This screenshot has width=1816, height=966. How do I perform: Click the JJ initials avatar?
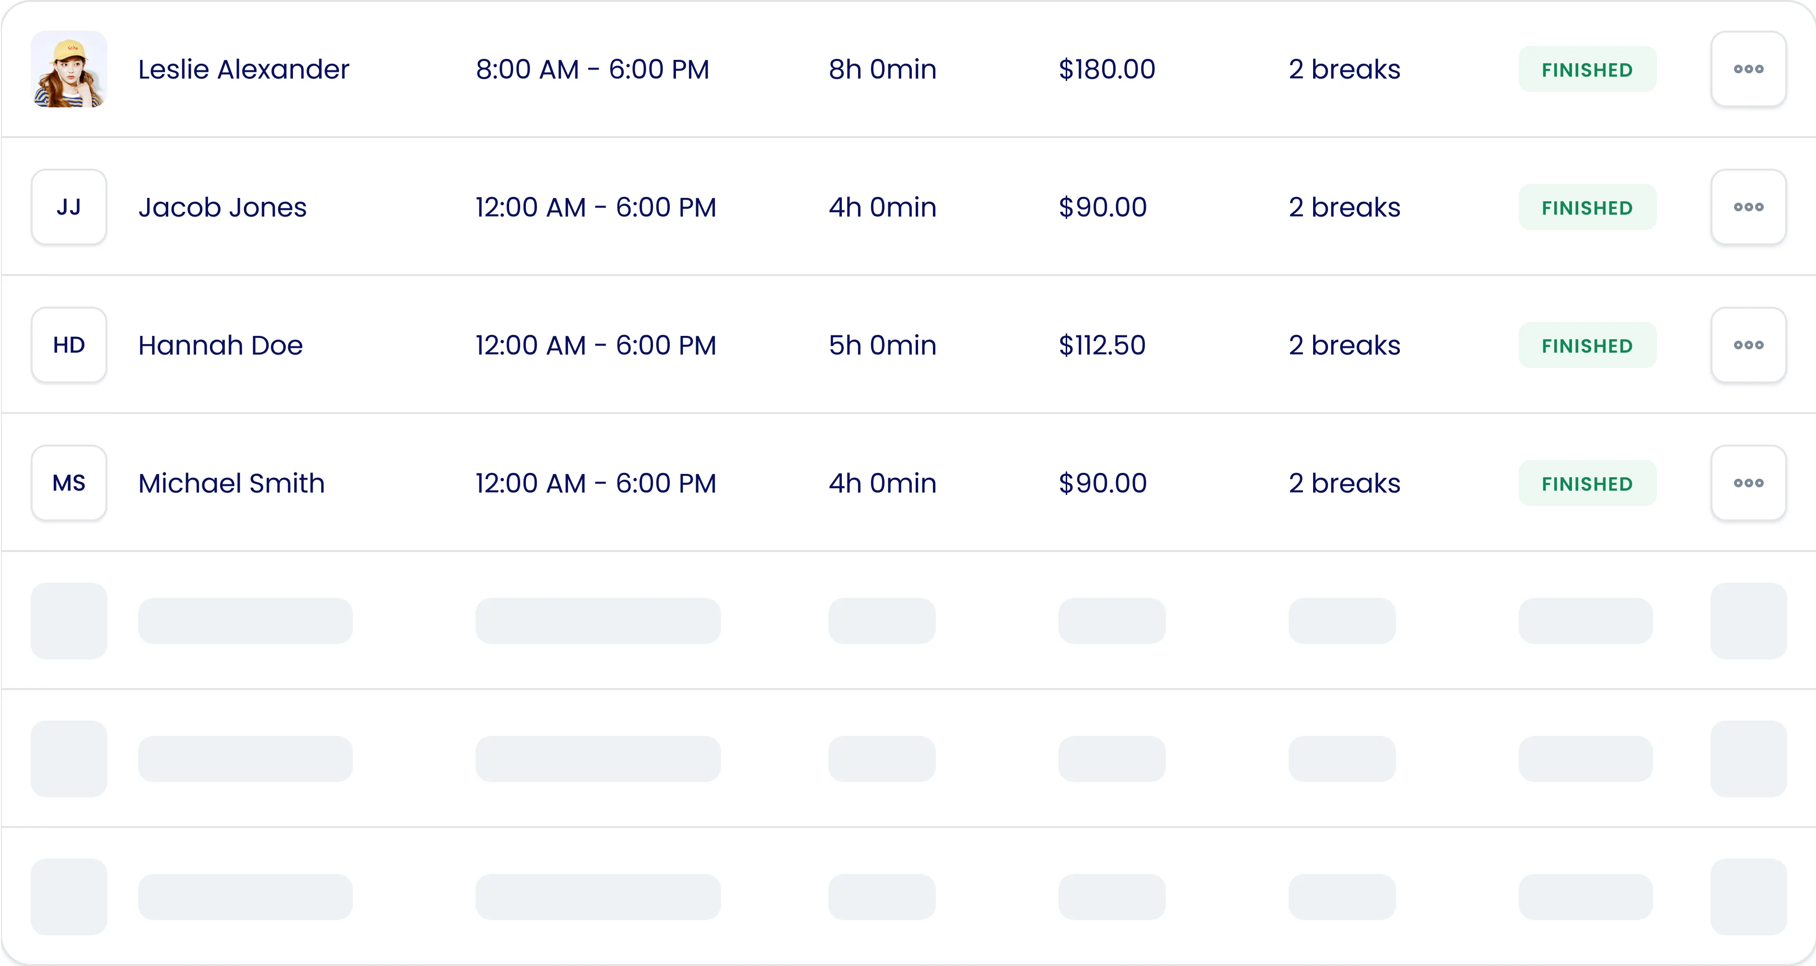pos(69,207)
